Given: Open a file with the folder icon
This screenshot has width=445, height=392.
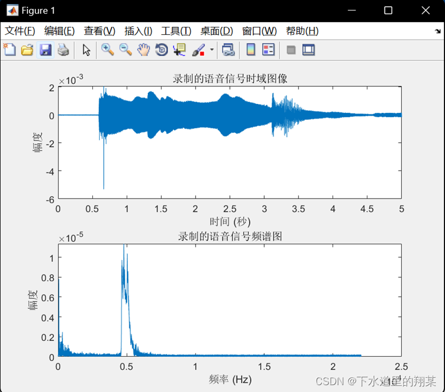Looking at the screenshot, I should 27,50.
